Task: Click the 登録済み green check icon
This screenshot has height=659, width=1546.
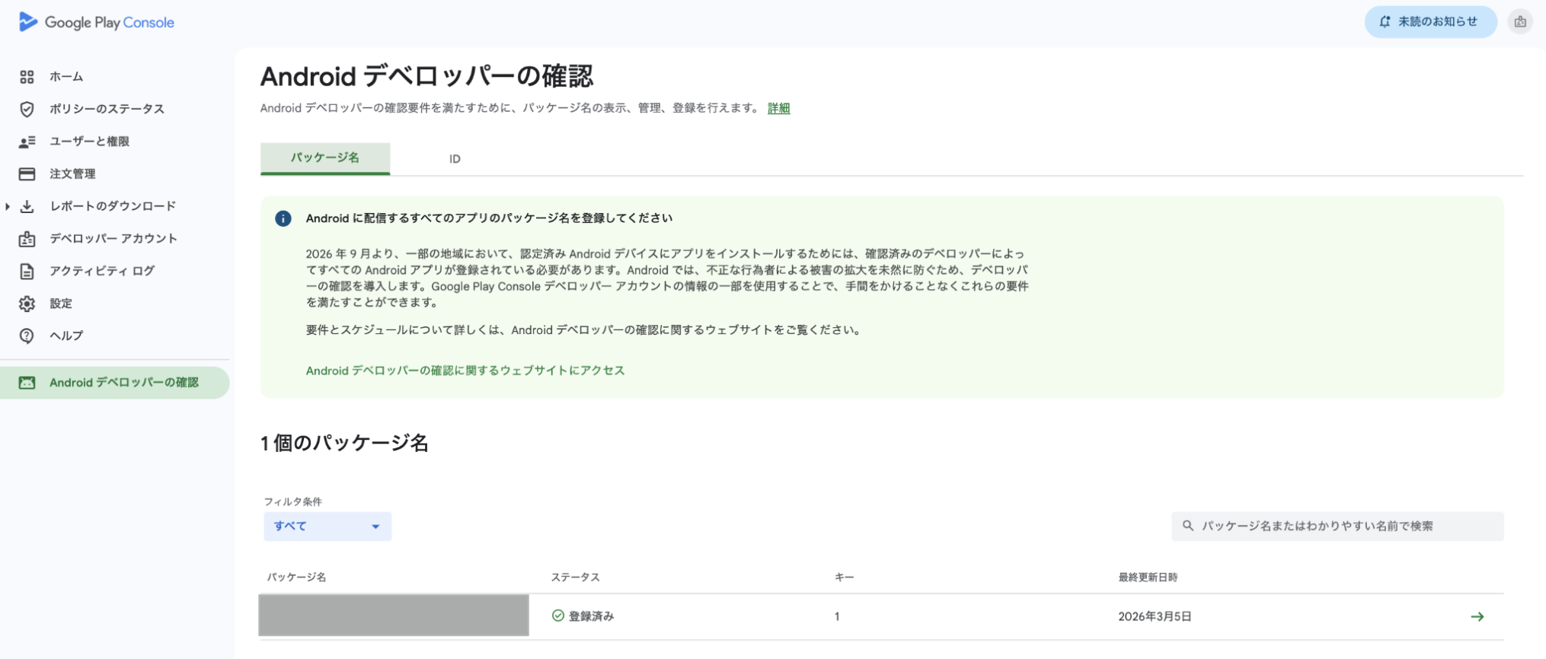Action: coord(557,616)
